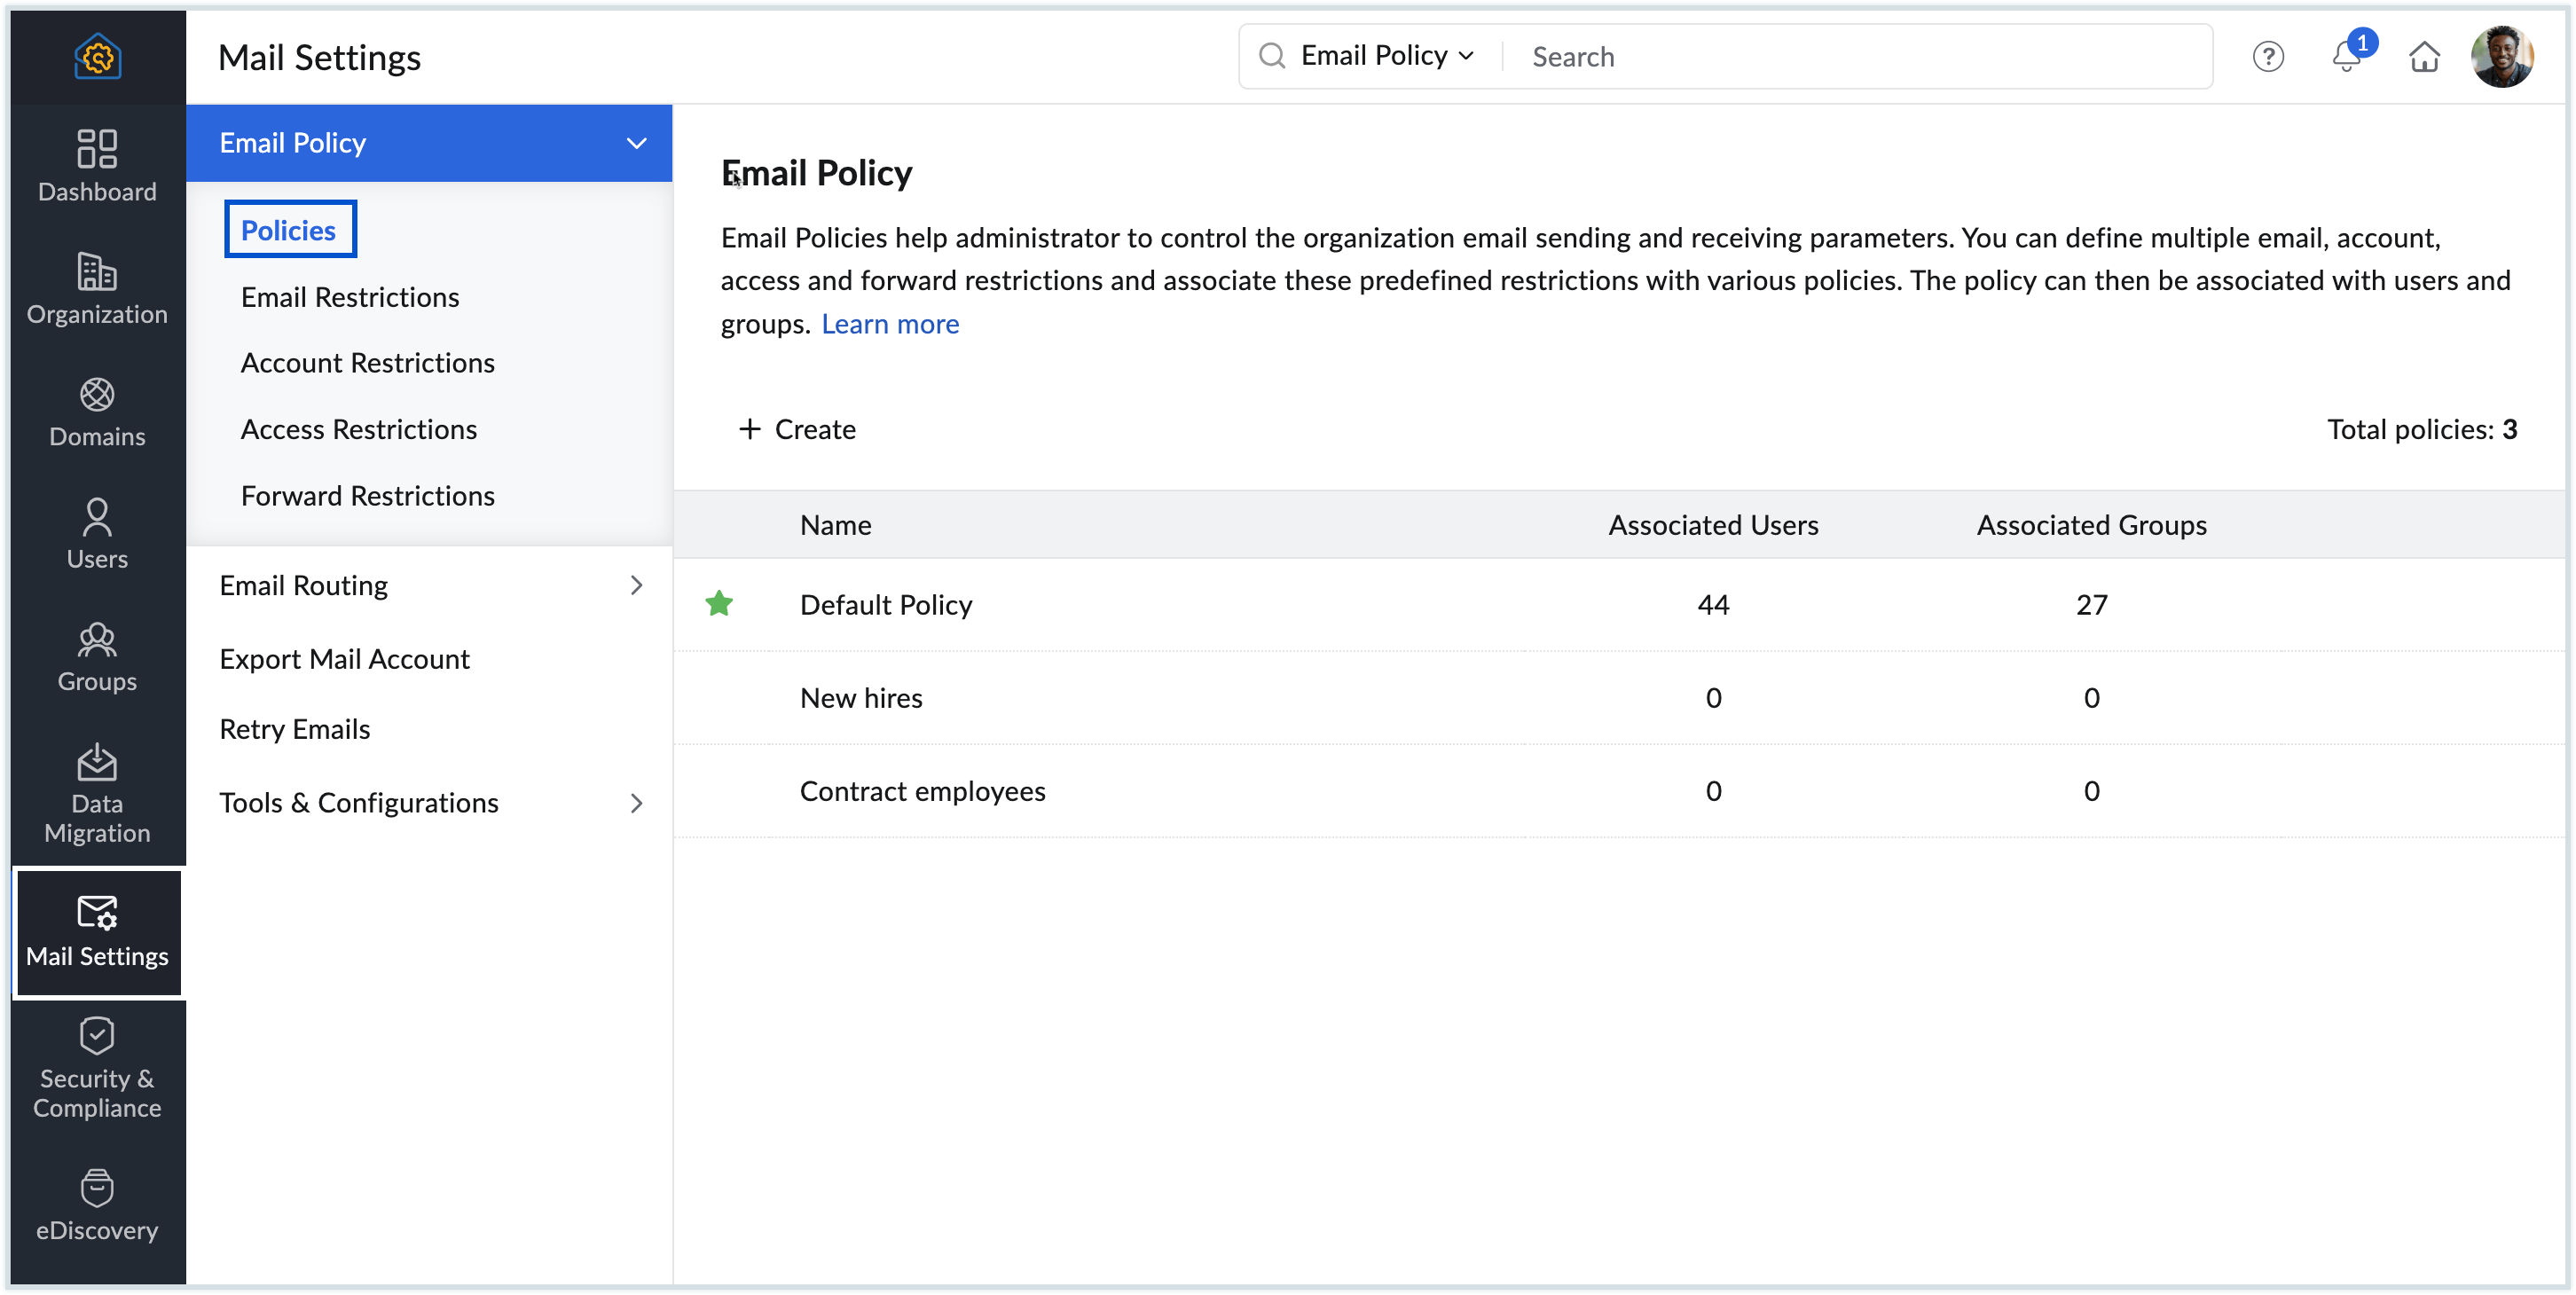This screenshot has height=1295, width=2576.
Task: Open Users section icon
Action: (97, 516)
